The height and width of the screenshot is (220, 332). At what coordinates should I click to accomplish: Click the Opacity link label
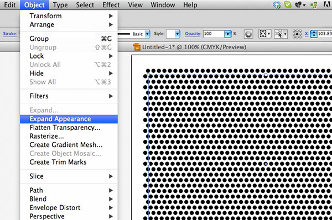193,34
